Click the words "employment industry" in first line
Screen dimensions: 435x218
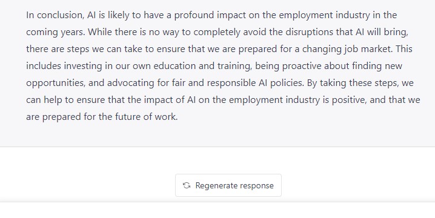[x=324, y=15]
